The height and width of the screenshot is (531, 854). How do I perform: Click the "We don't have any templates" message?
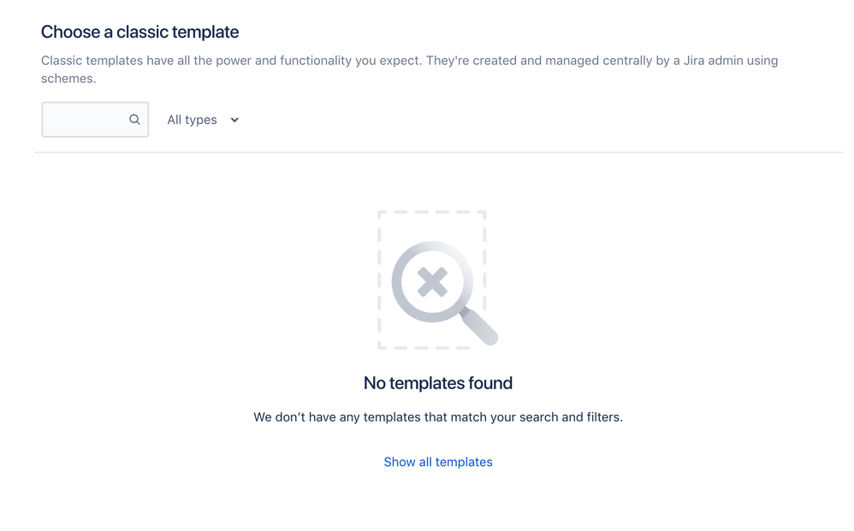point(438,417)
